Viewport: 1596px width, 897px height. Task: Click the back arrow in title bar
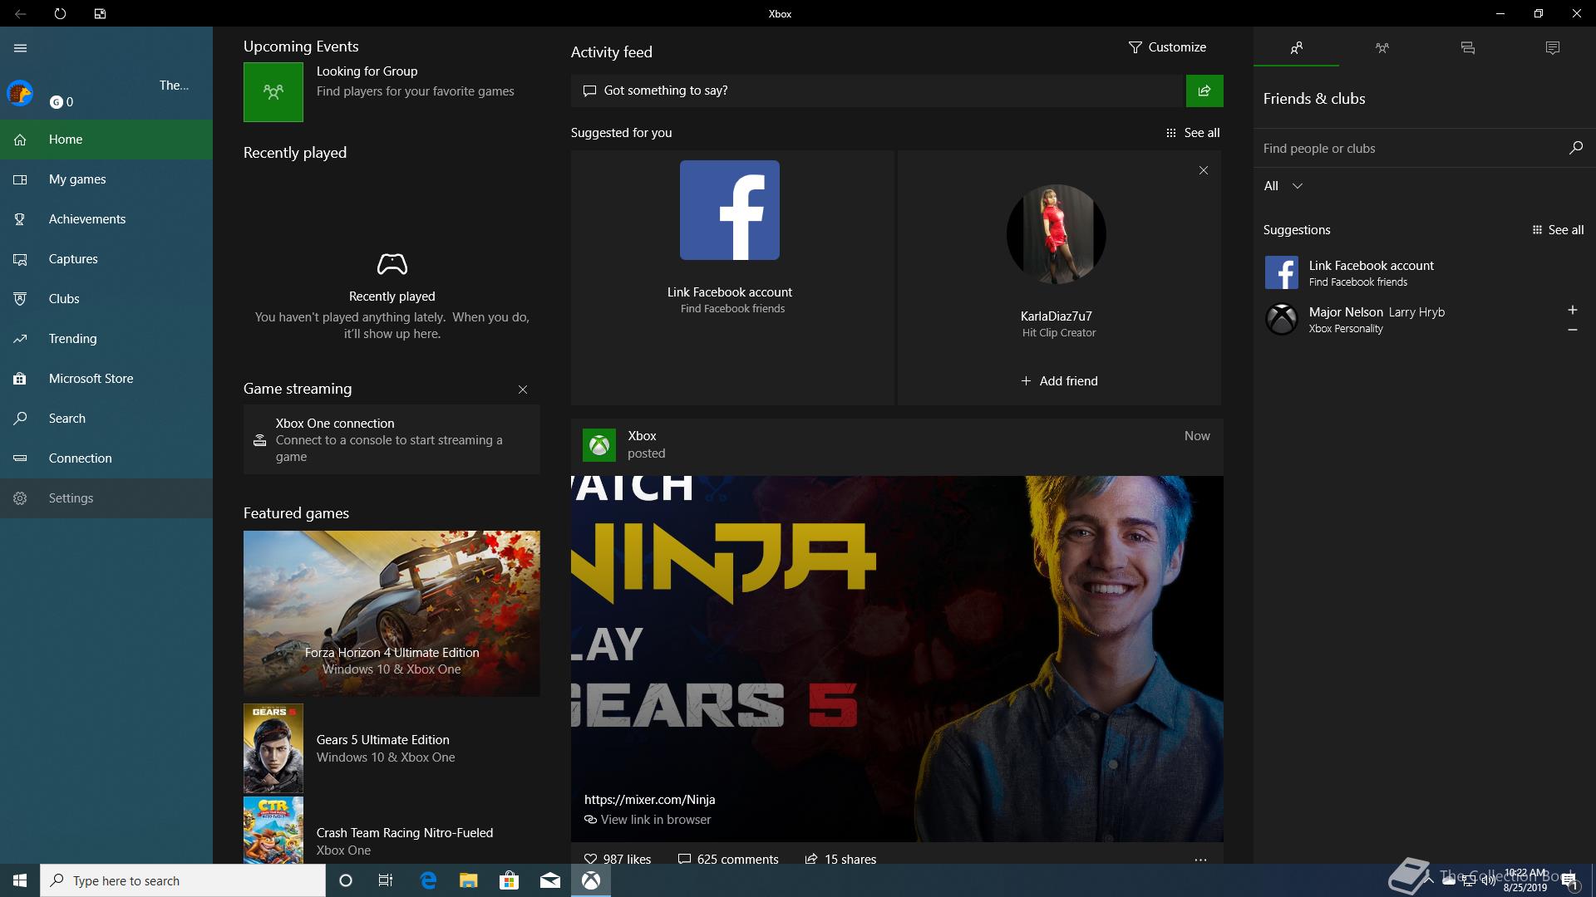click(21, 13)
